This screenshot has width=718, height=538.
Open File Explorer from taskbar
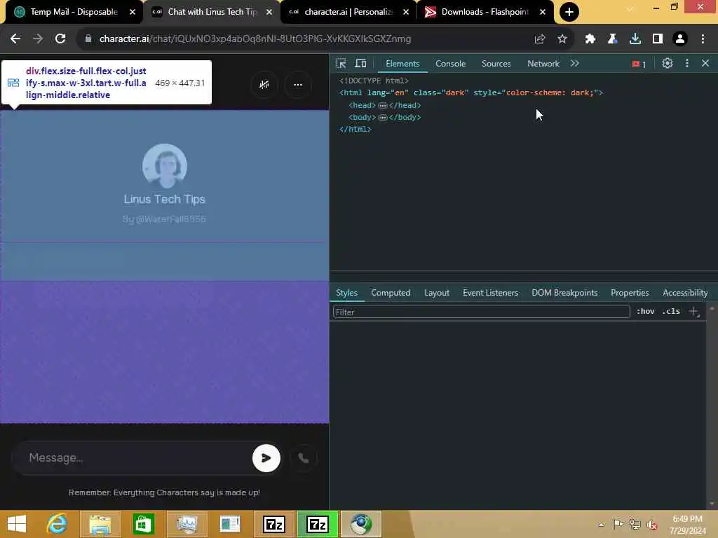coord(100,524)
